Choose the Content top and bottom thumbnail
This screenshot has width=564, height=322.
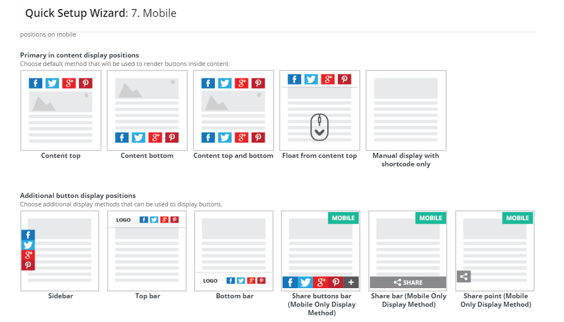tap(233, 111)
